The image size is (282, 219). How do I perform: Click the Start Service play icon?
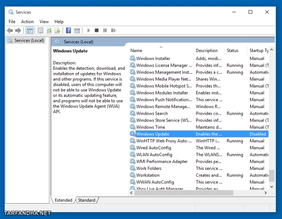[x=88, y=30]
